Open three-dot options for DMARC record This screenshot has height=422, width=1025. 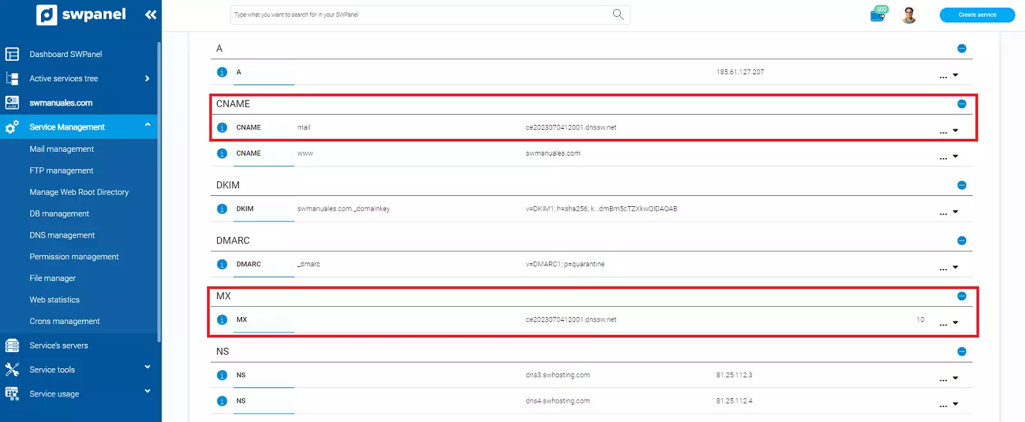pos(943,268)
